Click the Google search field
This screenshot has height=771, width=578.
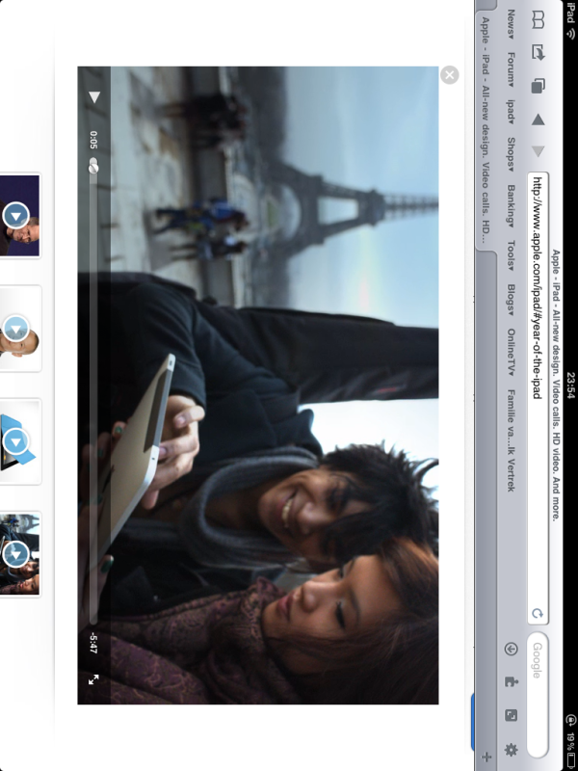coord(538,694)
